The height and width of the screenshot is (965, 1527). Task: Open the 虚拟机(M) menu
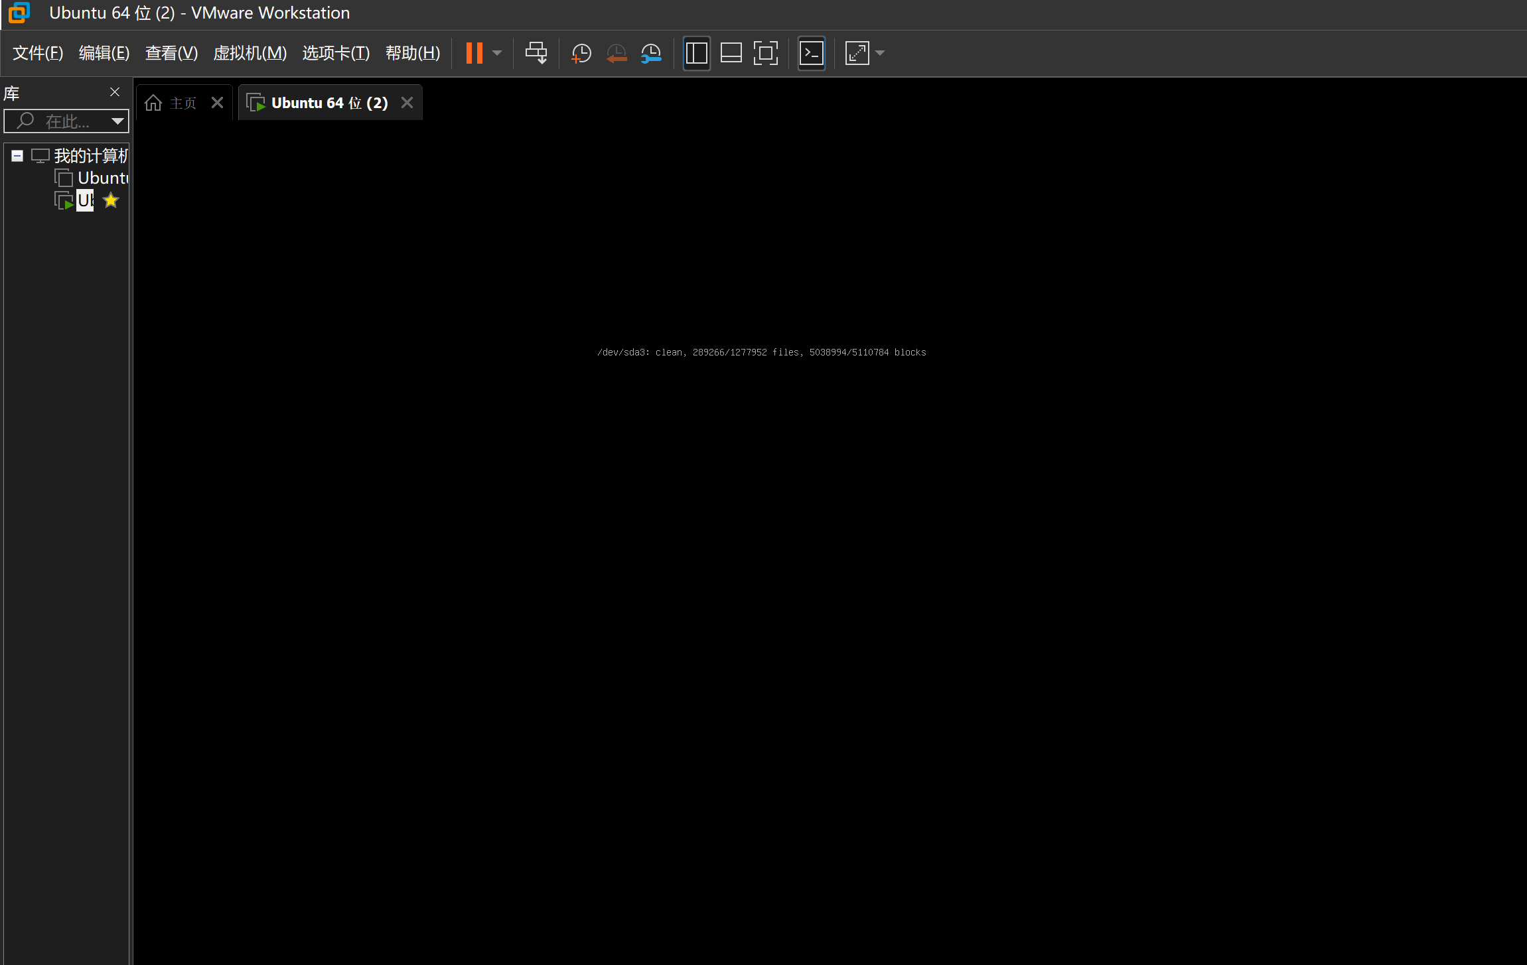[250, 53]
